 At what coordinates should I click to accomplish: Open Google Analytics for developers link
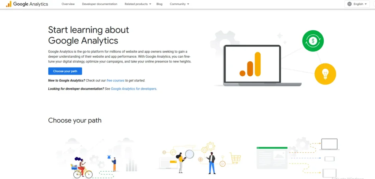coord(134,89)
